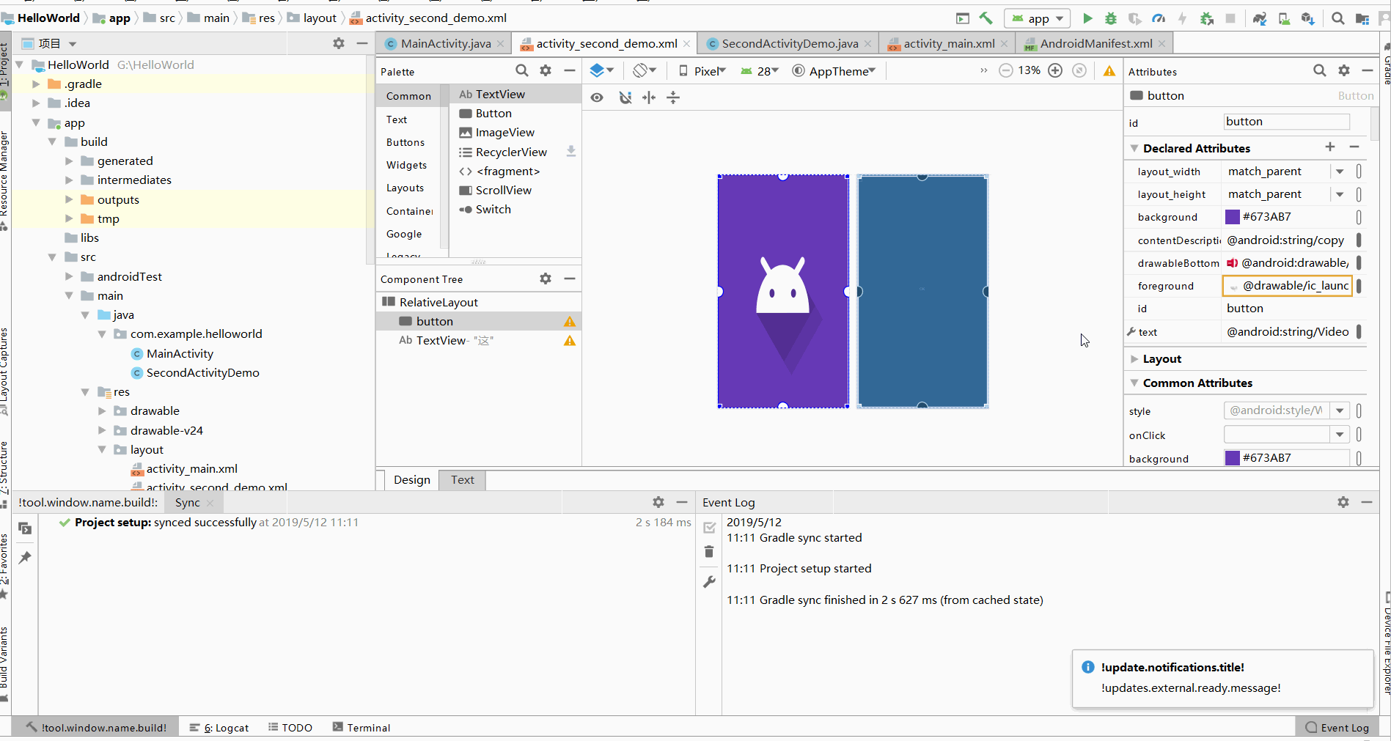Expand the Layout attributes section
This screenshot has width=1391, height=741.
pos(1134,359)
